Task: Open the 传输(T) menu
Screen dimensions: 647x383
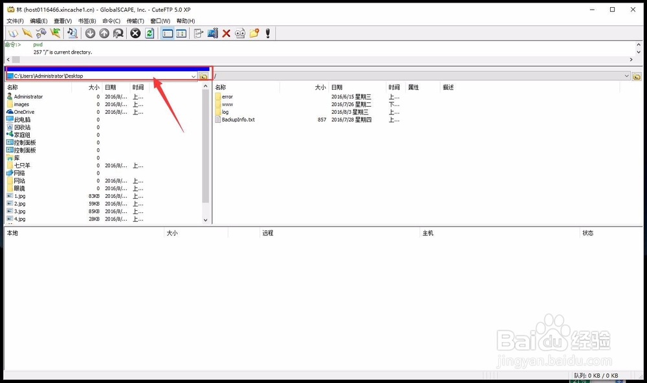Action: coord(135,21)
